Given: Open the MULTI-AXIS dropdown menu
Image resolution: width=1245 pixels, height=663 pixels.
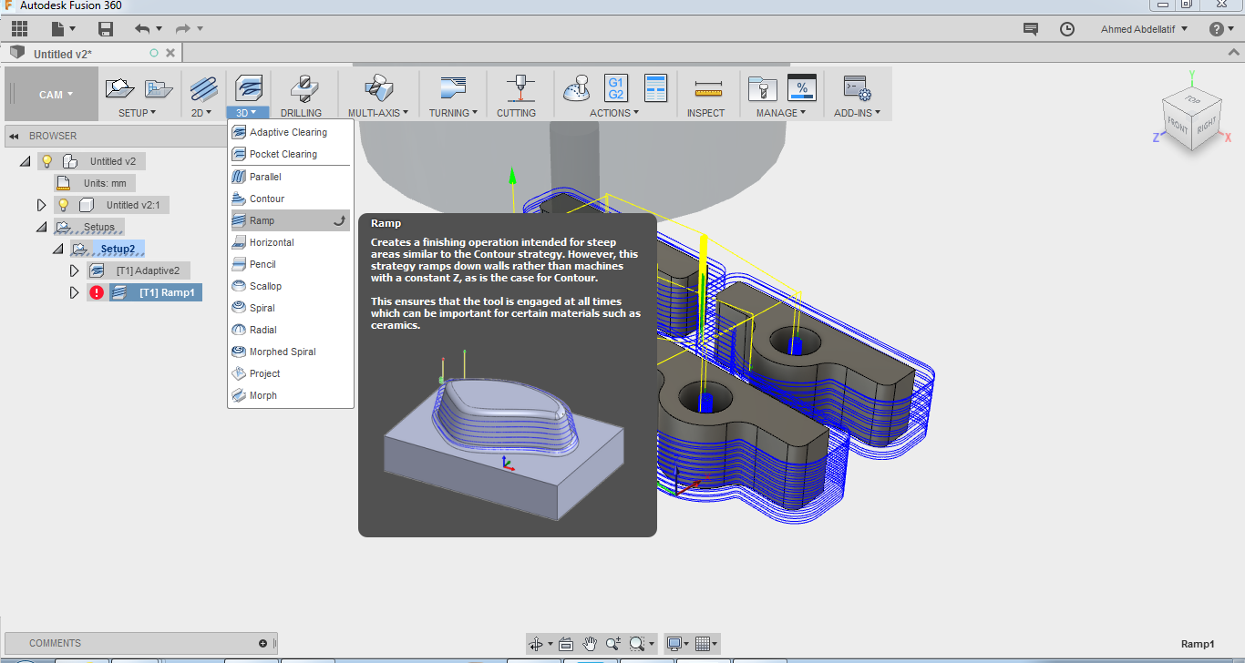Looking at the screenshot, I should point(378,113).
